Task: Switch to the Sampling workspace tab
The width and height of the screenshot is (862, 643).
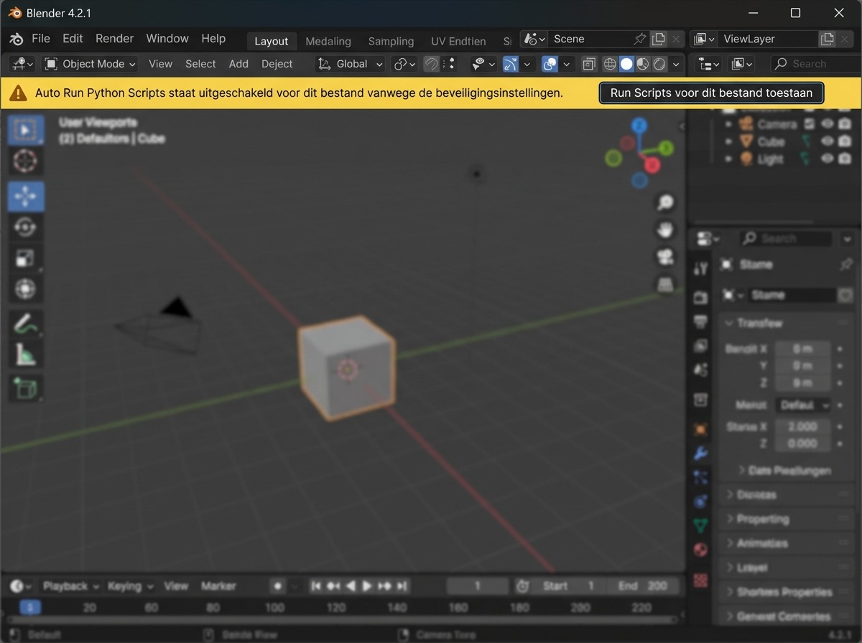Action: pyautogui.click(x=391, y=42)
